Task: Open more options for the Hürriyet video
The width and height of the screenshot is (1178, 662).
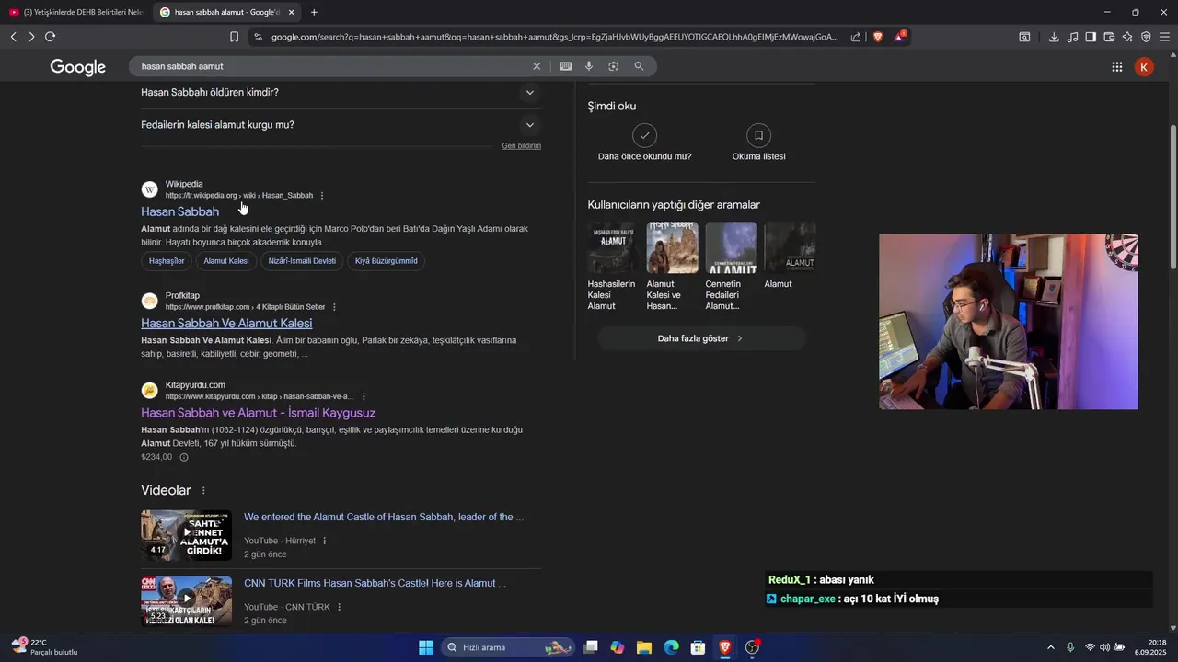Action: (324, 541)
